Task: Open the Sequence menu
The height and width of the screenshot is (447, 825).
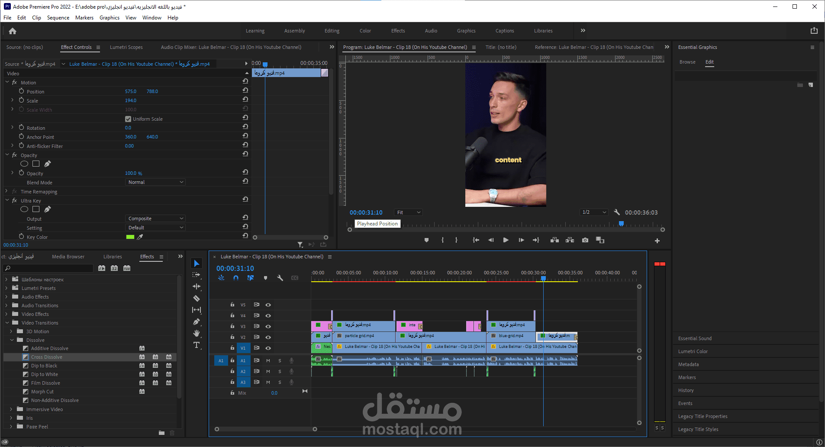Action: [x=58, y=18]
